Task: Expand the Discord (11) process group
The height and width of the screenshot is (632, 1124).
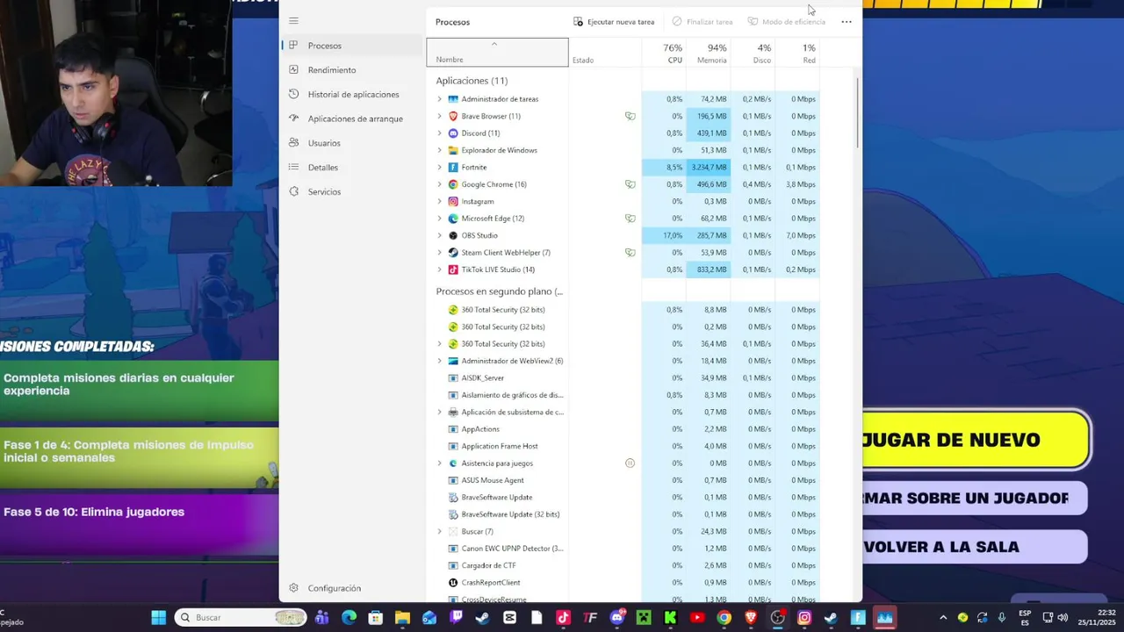Action: click(439, 133)
